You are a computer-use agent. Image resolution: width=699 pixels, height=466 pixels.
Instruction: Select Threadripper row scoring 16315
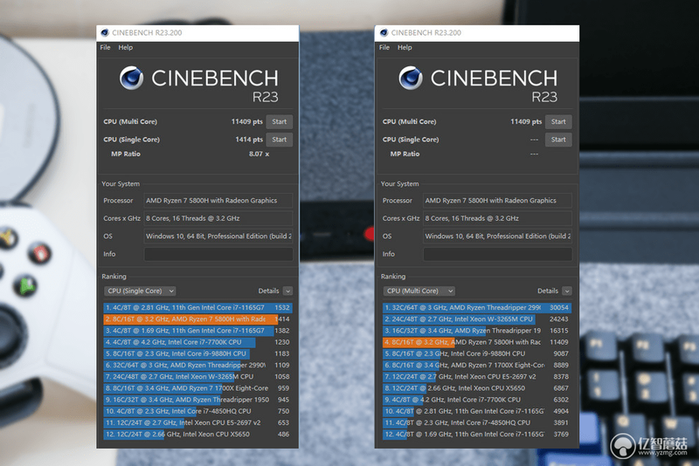476,331
